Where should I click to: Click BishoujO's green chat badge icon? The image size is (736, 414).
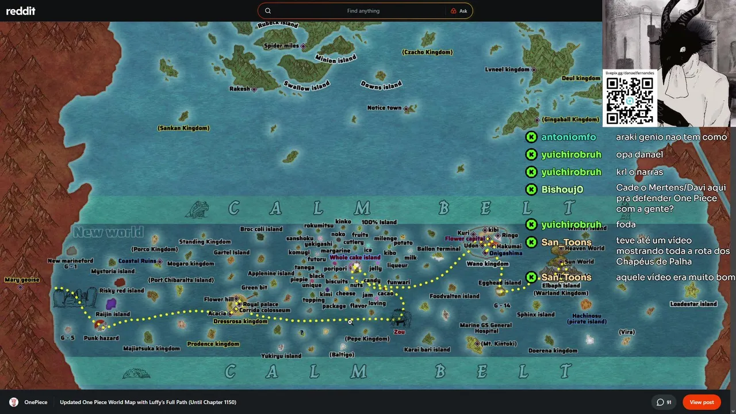pos(531,189)
